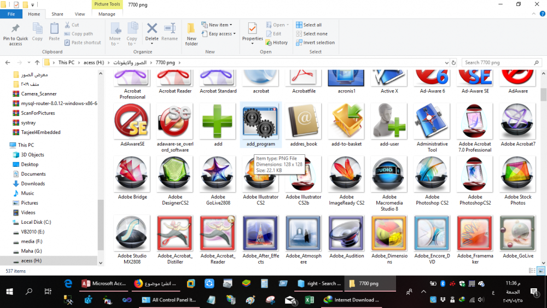Create a New folder from the ribbon
Image resolution: width=547 pixels, height=308 pixels.
(x=191, y=34)
